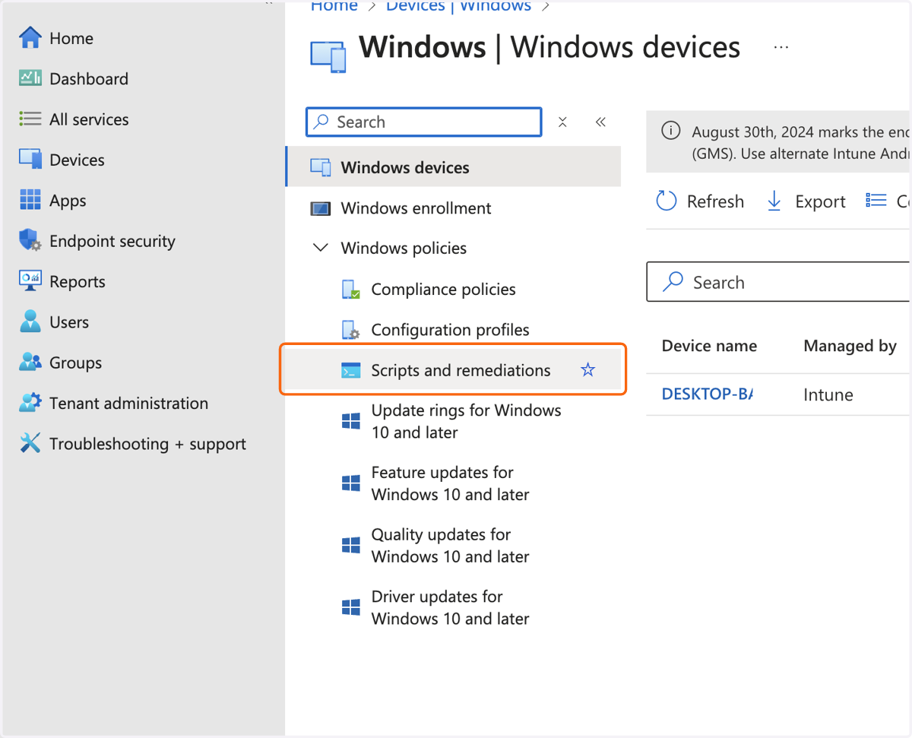Click the Tenant administration icon
This screenshot has height=738, width=912.
coord(30,403)
